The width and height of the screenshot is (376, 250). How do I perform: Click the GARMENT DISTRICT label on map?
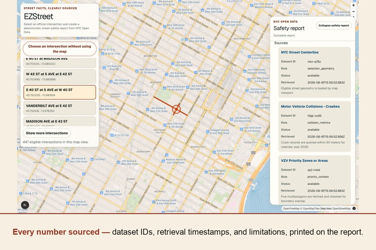tap(115, 95)
